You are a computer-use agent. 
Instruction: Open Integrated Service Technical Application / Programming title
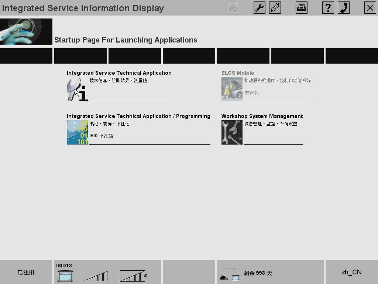pyautogui.click(x=139, y=116)
